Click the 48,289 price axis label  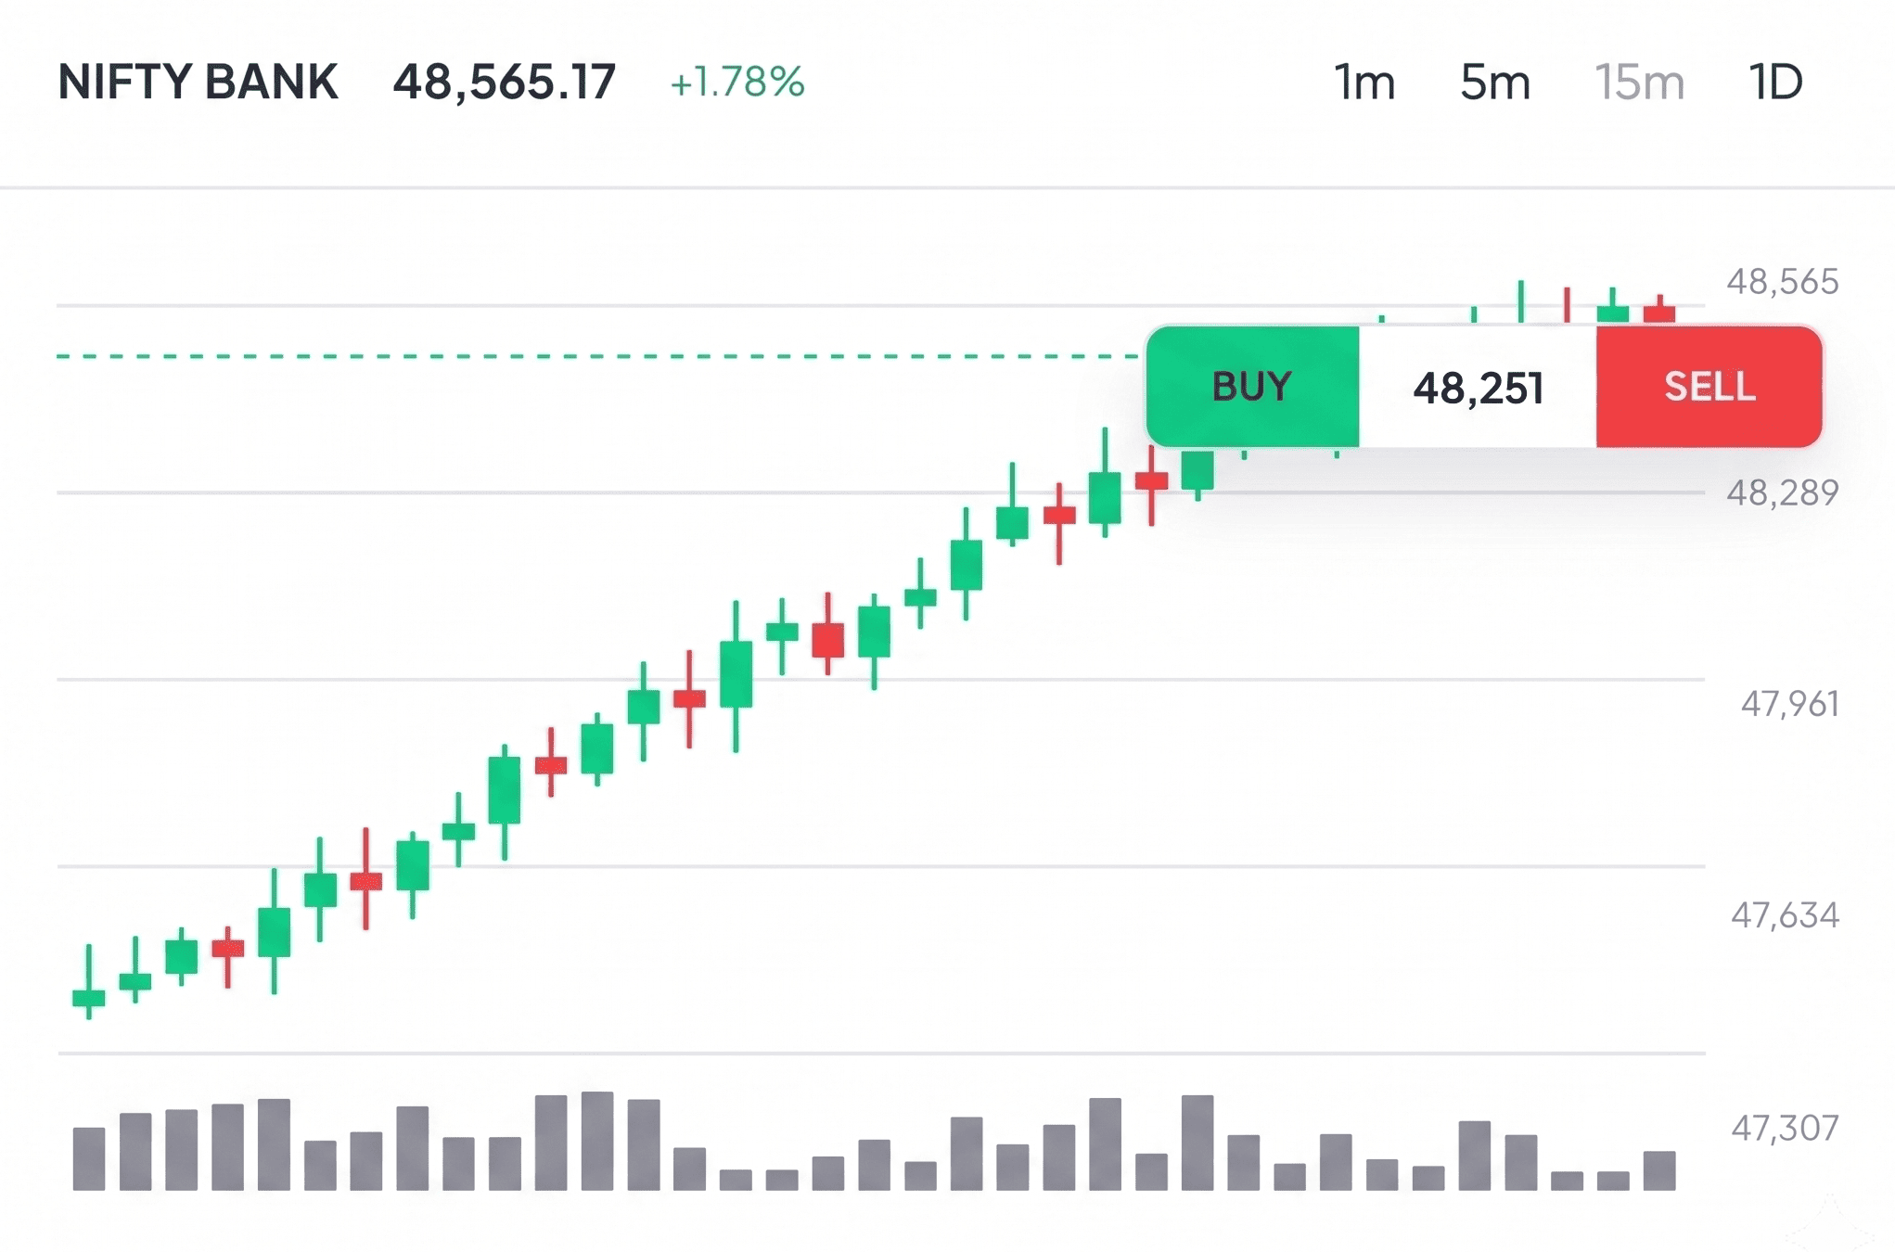tap(1782, 492)
